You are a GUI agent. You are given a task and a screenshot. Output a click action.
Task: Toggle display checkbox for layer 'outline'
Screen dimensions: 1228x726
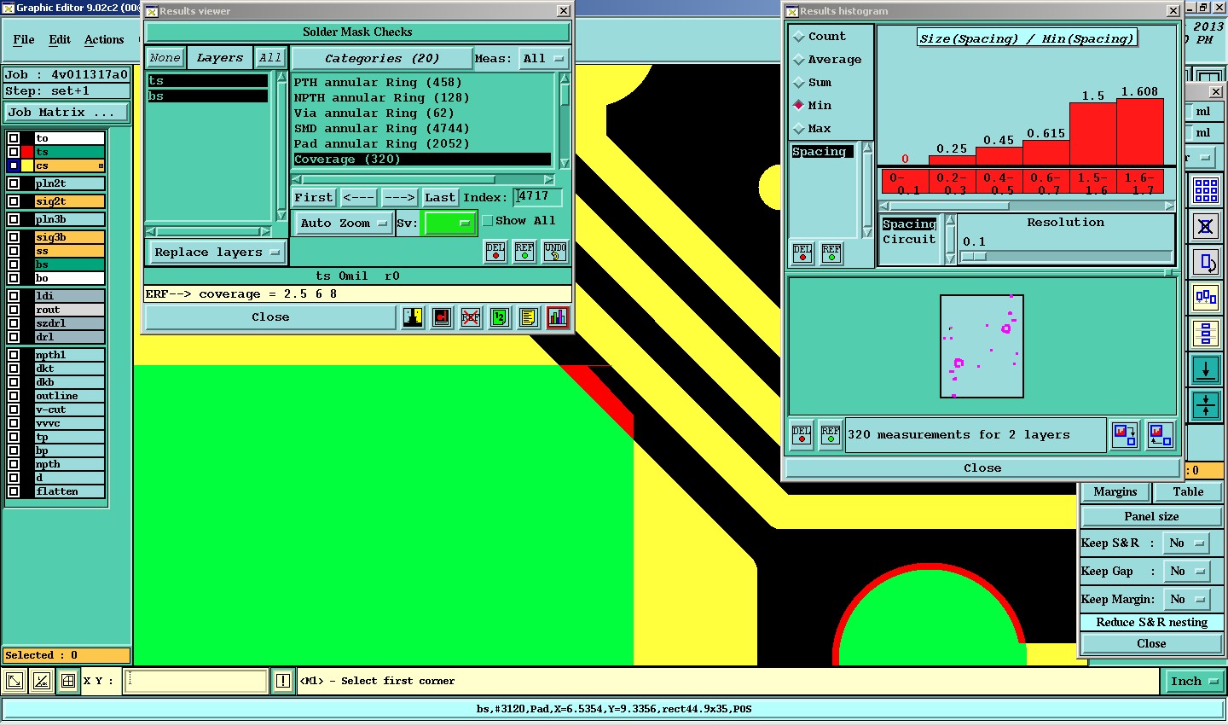14,396
